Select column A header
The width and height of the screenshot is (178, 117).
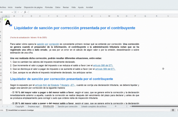pos(6,16)
